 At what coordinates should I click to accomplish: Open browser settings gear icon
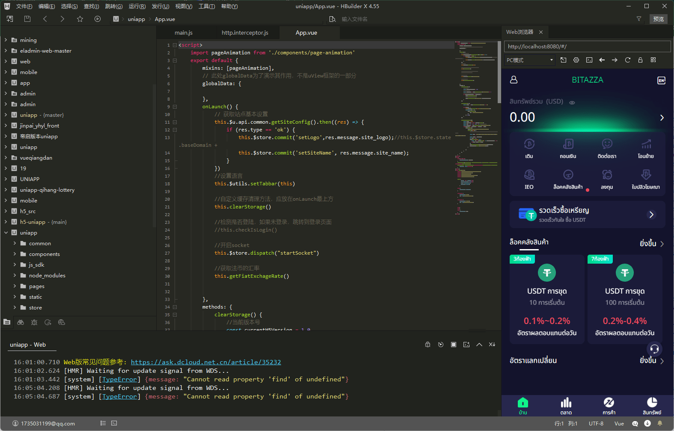tap(576, 60)
